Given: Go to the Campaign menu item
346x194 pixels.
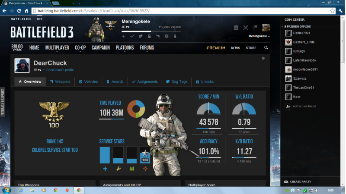Looking at the screenshot, I should (101, 48).
